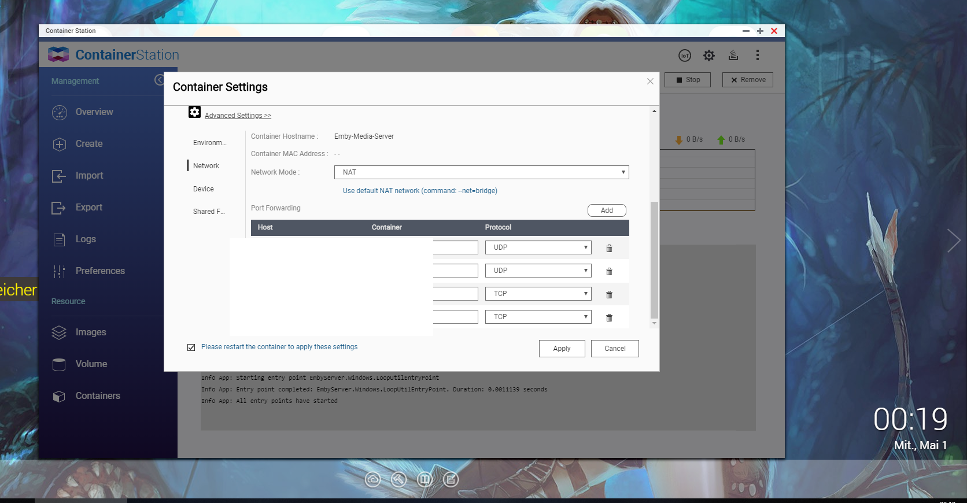Screen dimensions: 967x503
Task: Click the dialog scrollbar down arrow
Action: pyautogui.click(x=654, y=323)
